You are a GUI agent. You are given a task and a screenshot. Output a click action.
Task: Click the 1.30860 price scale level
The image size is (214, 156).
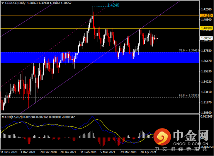click(x=206, y=113)
